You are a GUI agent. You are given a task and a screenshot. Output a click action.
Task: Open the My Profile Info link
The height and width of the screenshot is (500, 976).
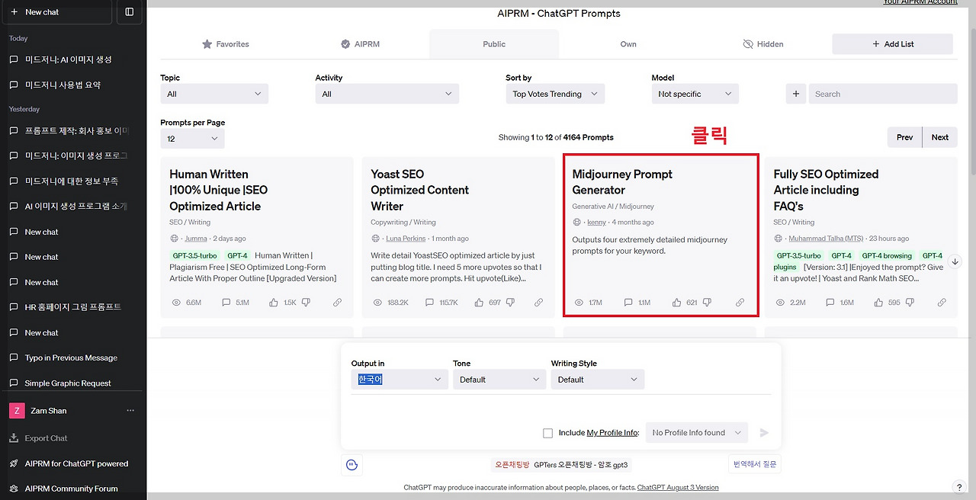click(x=612, y=433)
